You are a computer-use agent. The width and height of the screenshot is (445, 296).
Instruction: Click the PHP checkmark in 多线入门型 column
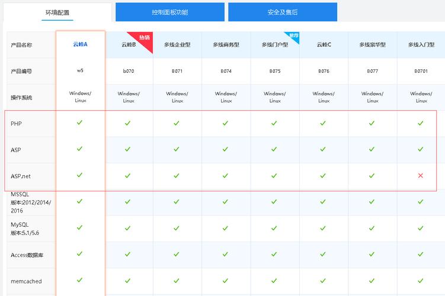click(x=421, y=123)
